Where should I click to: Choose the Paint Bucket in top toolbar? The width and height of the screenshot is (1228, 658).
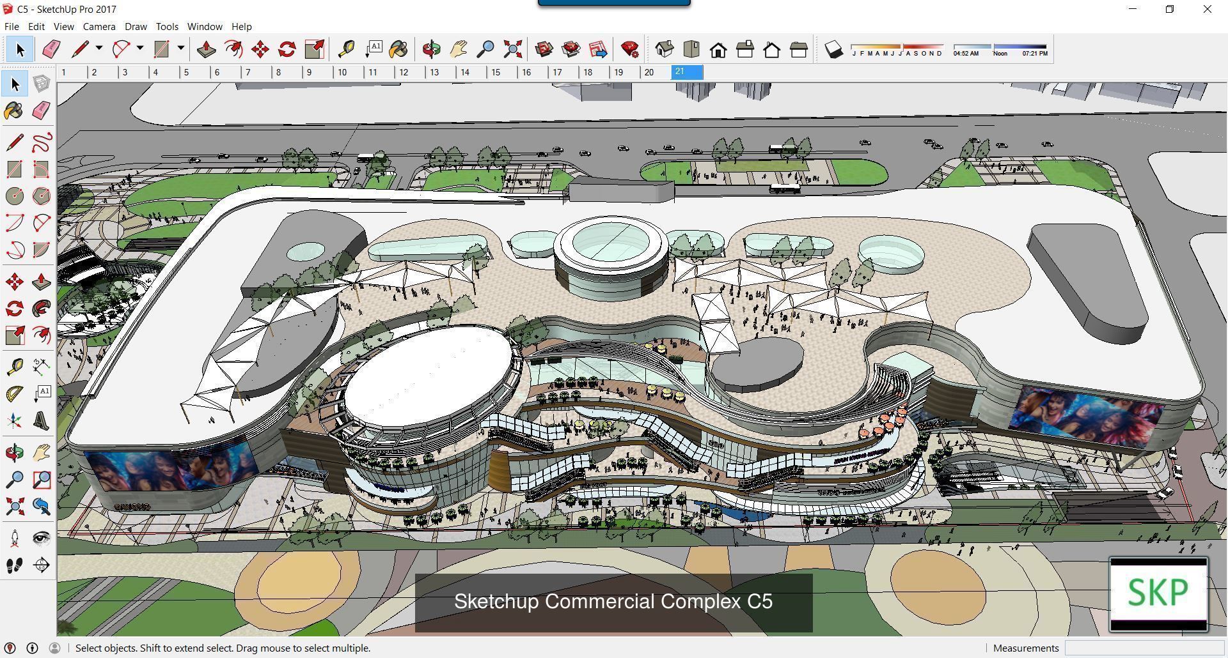[398, 49]
